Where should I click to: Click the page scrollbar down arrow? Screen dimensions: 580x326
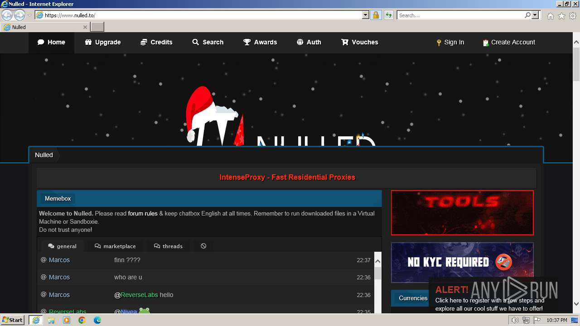[576, 304]
